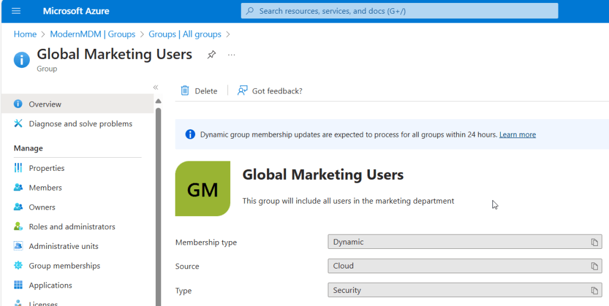Select Overview in the side menu
The height and width of the screenshot is (306, 609).
coord(45,104)
